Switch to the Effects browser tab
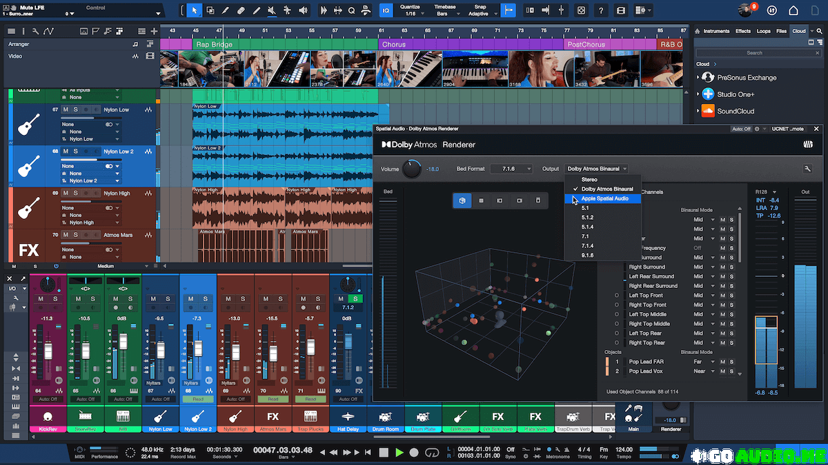Screen dimensions: 828x465 point(743,31)
